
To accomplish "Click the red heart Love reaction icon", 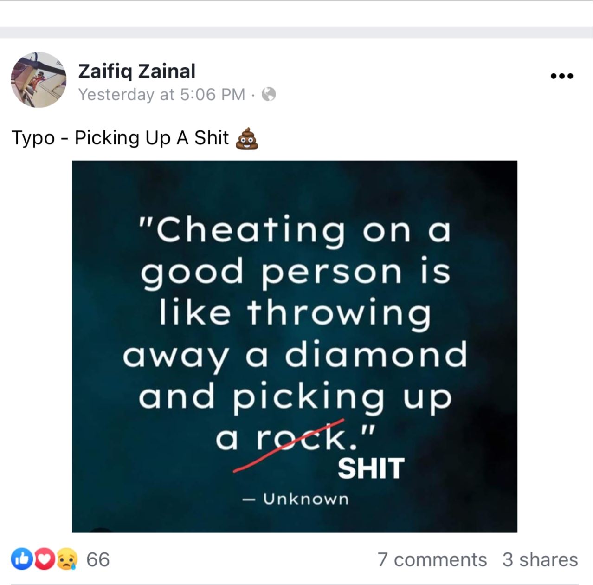I will (45, 559).
